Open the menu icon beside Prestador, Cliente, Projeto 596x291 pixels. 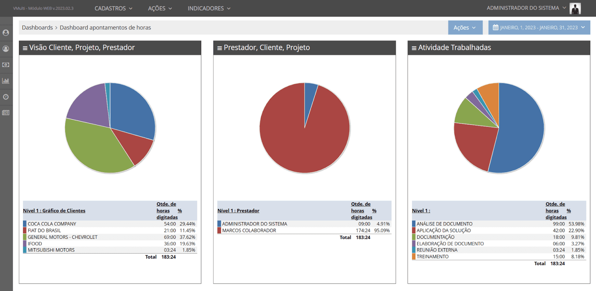[219, 48]
